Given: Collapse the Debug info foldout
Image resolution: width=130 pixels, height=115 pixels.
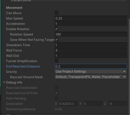Looking at the screenshot, I should (4, 82).
